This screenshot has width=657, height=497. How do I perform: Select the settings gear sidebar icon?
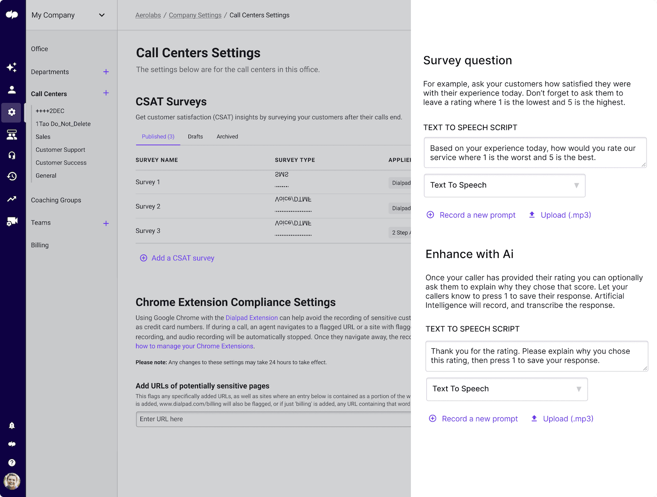pyautogui.click(x=12, y=112)
